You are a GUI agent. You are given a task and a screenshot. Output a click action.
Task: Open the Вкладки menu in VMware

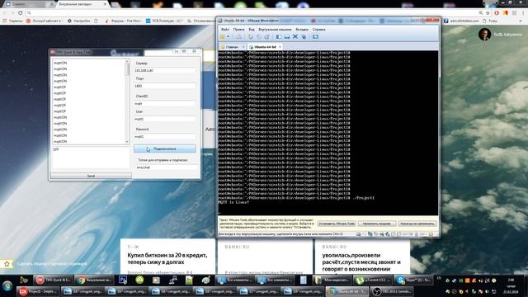click(x=302, y=30)
